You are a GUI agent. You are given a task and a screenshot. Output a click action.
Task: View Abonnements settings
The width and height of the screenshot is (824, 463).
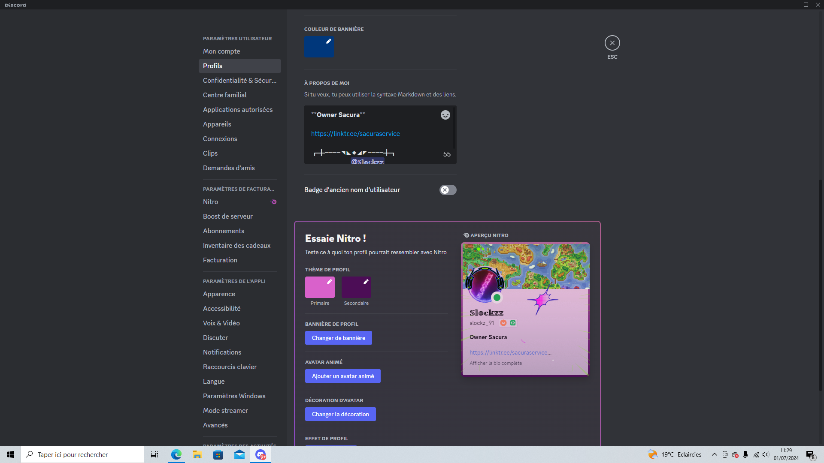pos(239,231)
